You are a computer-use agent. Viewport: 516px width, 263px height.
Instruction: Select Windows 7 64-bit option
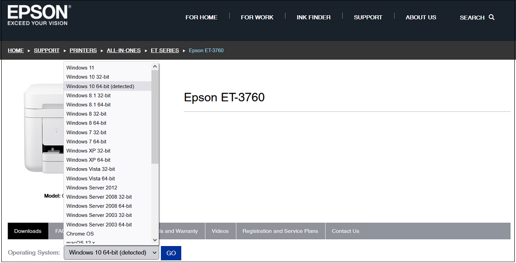(x=108, y=141)
